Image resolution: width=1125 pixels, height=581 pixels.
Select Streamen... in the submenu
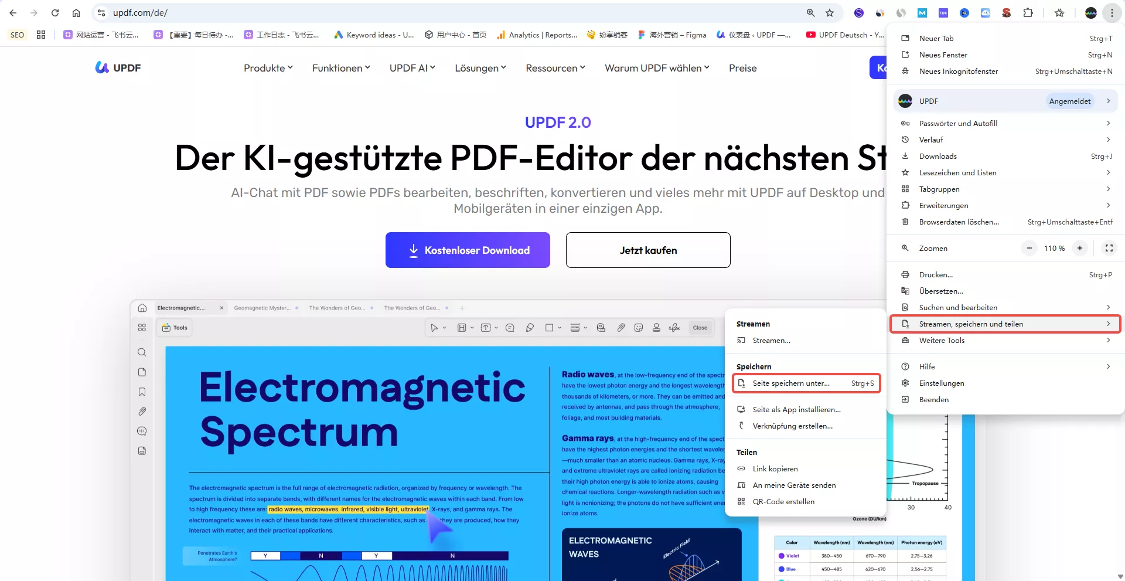click(806, 340)
